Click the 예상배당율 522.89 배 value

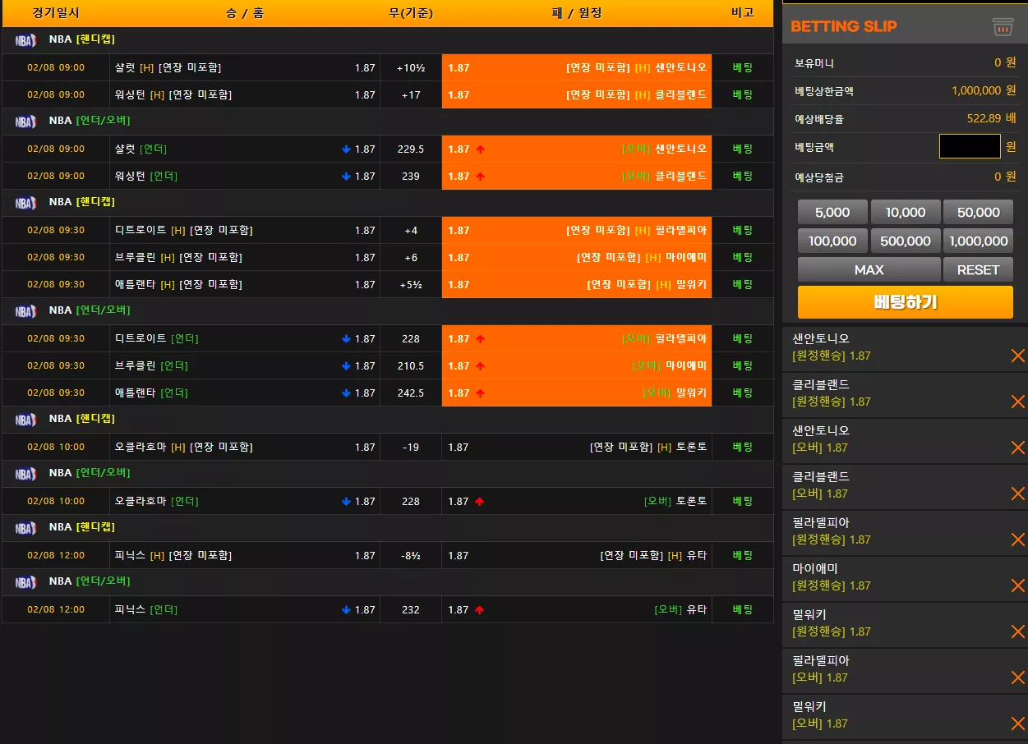[x=991, y=118]
